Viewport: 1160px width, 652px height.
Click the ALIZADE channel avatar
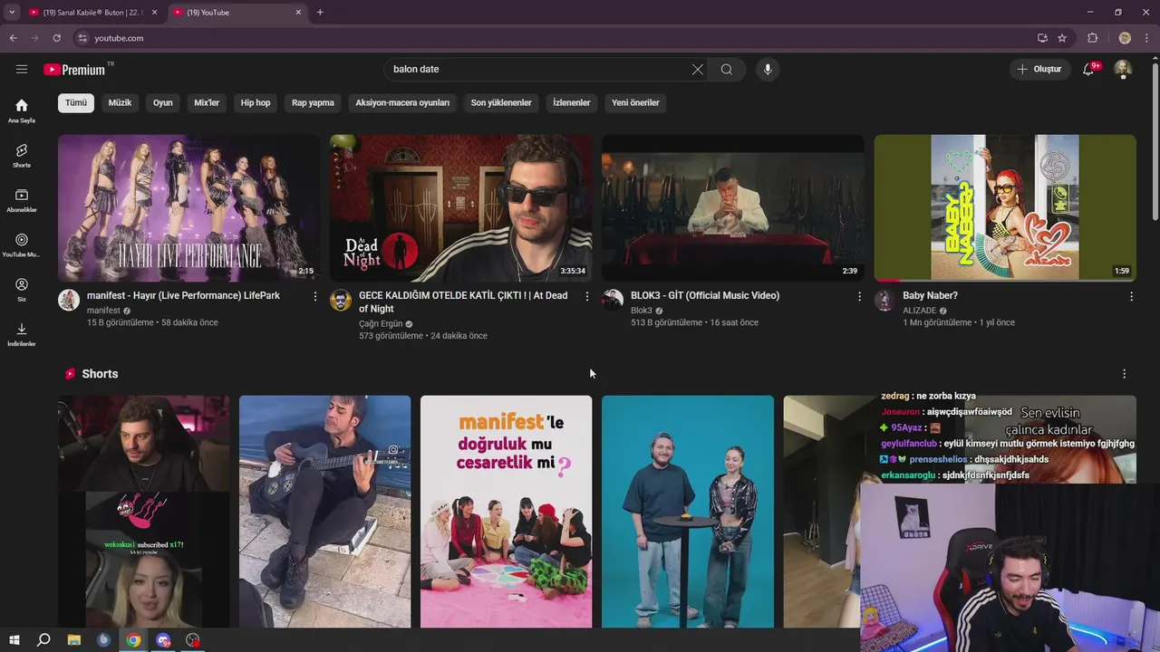884,300
